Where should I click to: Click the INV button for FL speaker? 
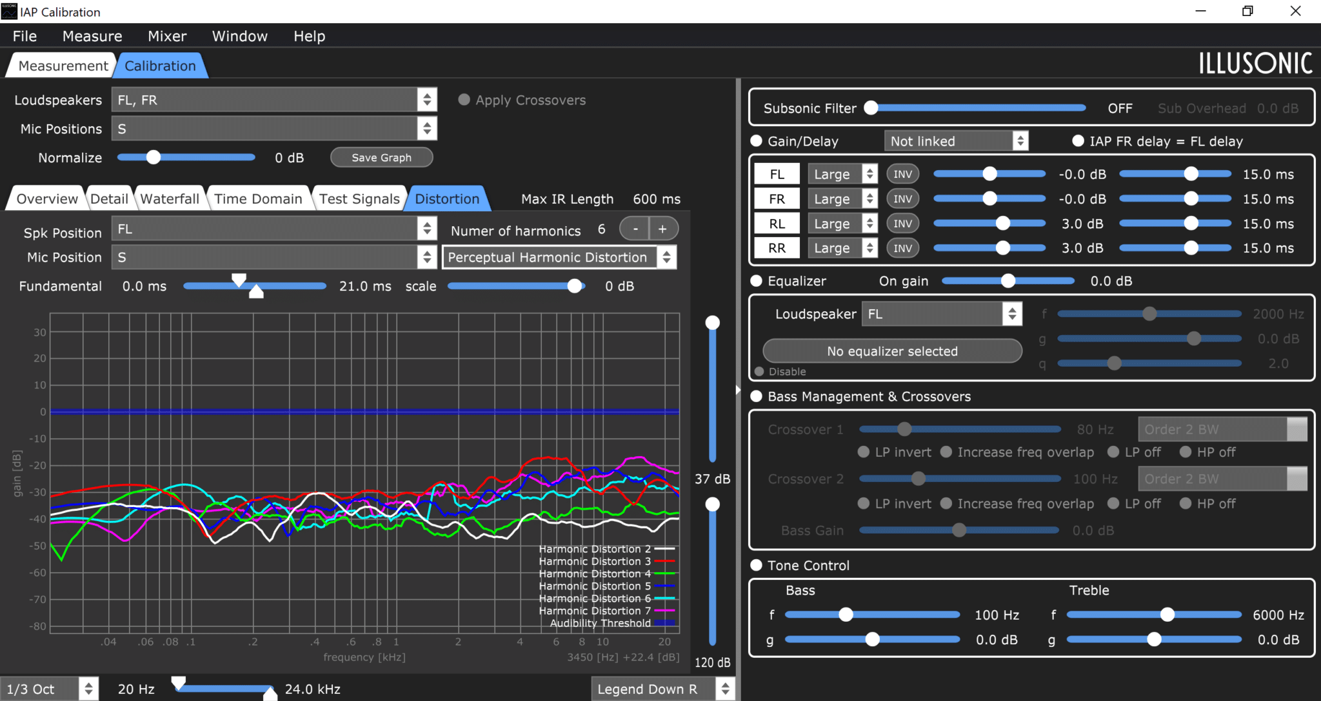point(902,174)
